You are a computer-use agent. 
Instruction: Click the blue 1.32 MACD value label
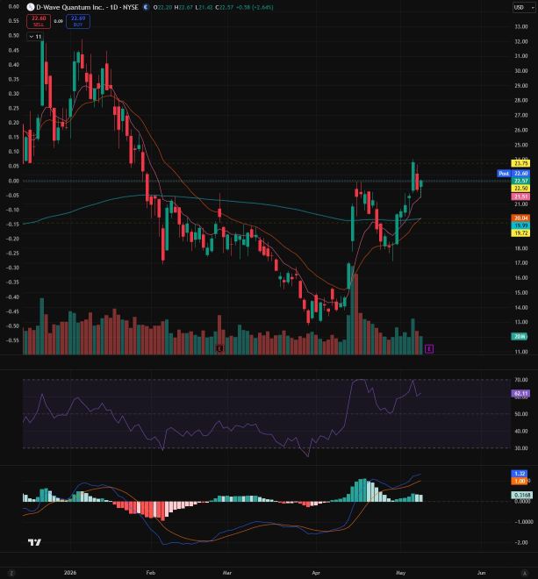tap(520, 474)
